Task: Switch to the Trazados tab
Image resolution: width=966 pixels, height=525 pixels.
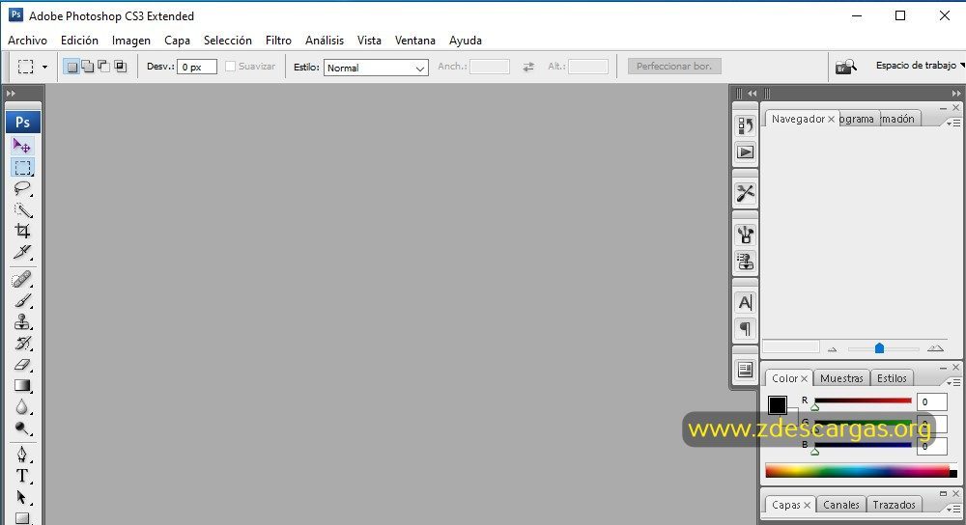Action: pos(894,505)
